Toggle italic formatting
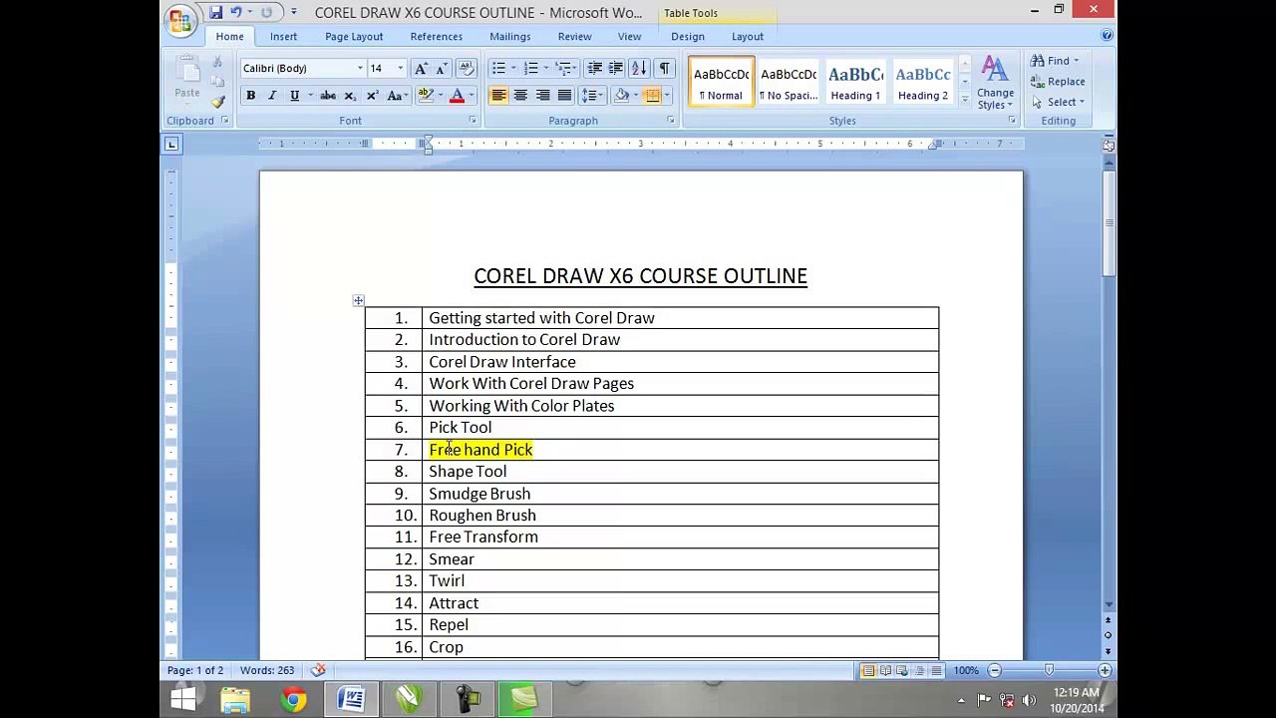 click(272, 96)
